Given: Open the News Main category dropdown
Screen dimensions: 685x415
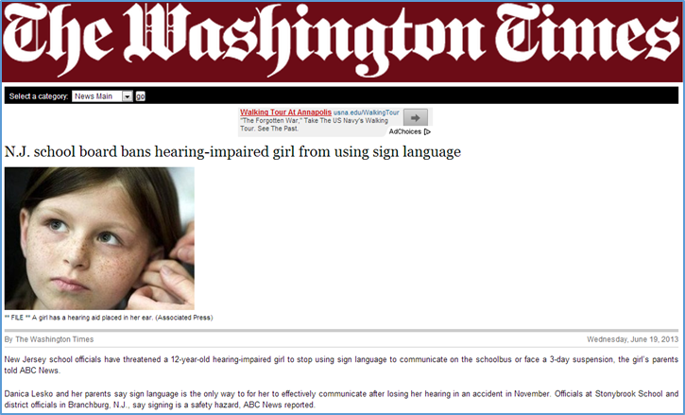Looking at the screenshot, I should point(102,96).
